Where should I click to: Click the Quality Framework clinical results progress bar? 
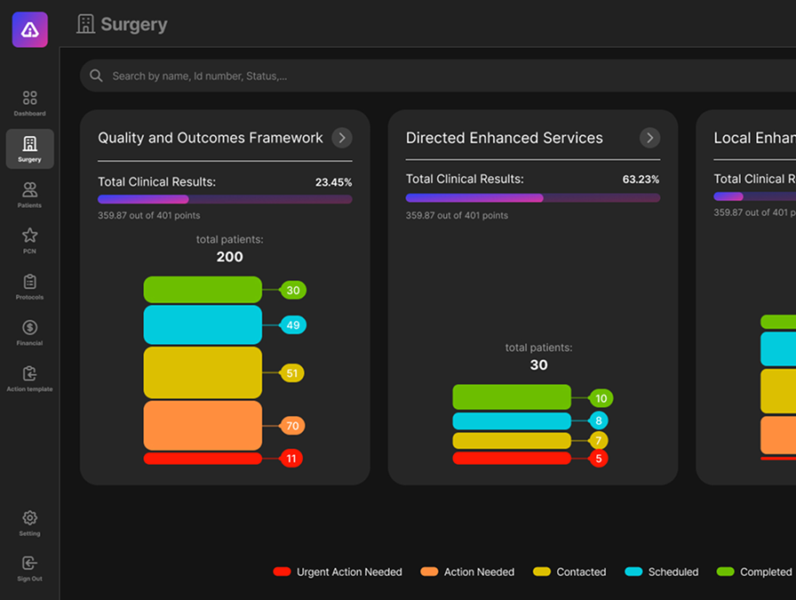tap(225, 199)
